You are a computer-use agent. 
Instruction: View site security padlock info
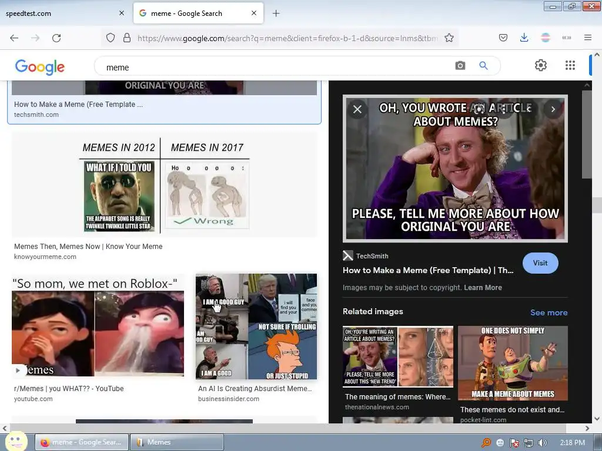tap(127, 38)
